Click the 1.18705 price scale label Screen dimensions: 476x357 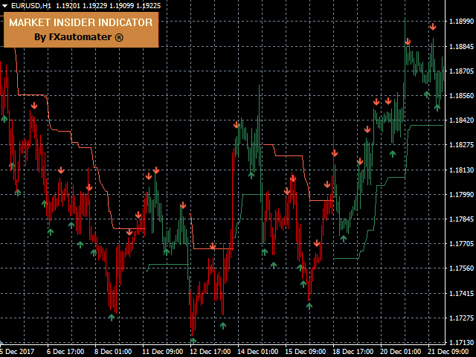461,71
